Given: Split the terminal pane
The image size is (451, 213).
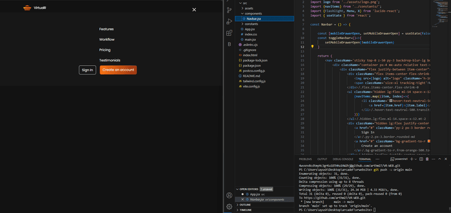Looking at the screenshot, I should pos(421,159).
